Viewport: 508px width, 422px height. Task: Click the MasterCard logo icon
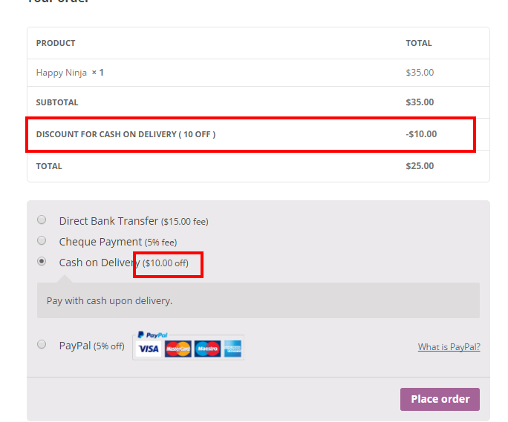(x=178, y=349)
